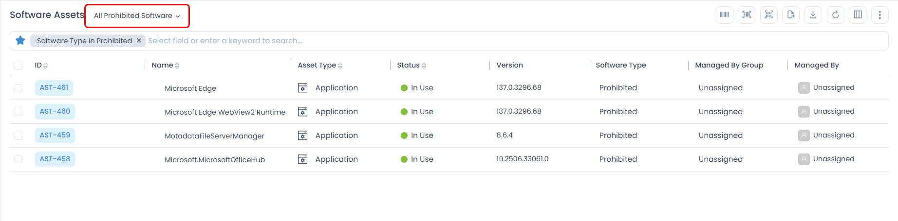Click the barcode icon in the toolbar

tap(725, 15)
